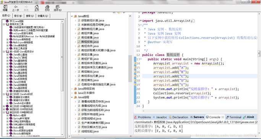This screenshot has width=261, height=139.
Task: Click the package explorer vertical scrollbar
Action: 130,69
